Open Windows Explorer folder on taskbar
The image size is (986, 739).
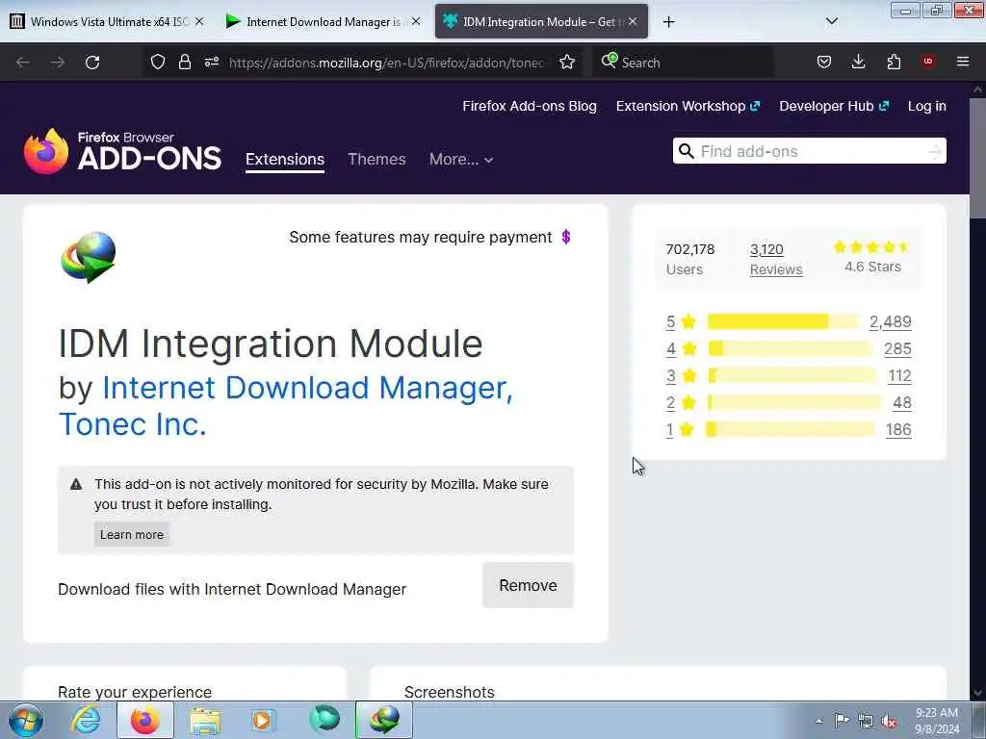tap(205, 720)
